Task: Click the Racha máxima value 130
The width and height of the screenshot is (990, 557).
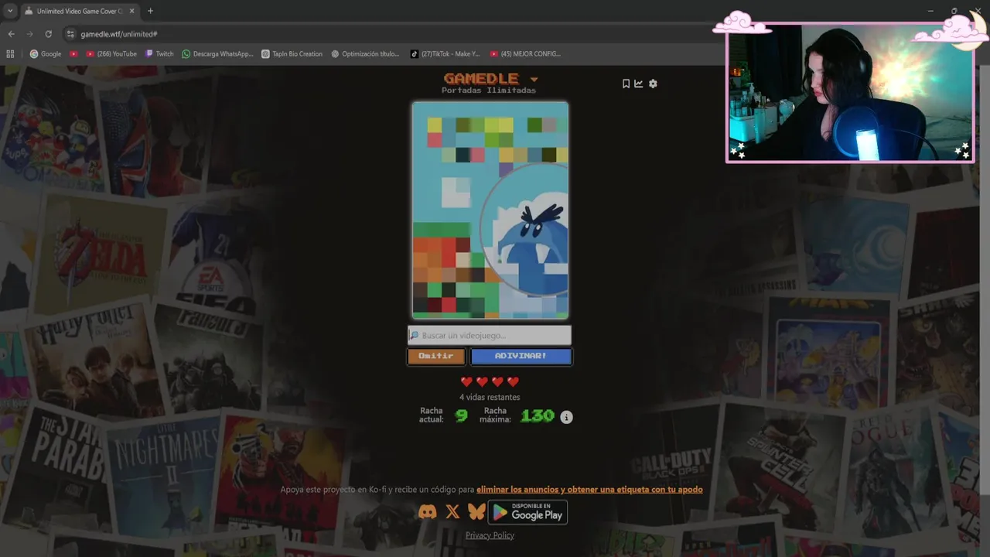Action: [538, 416]
